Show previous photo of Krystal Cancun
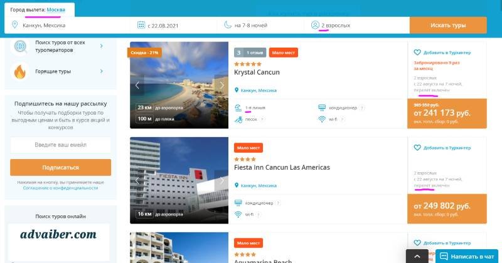 click(x=137, y=85)
